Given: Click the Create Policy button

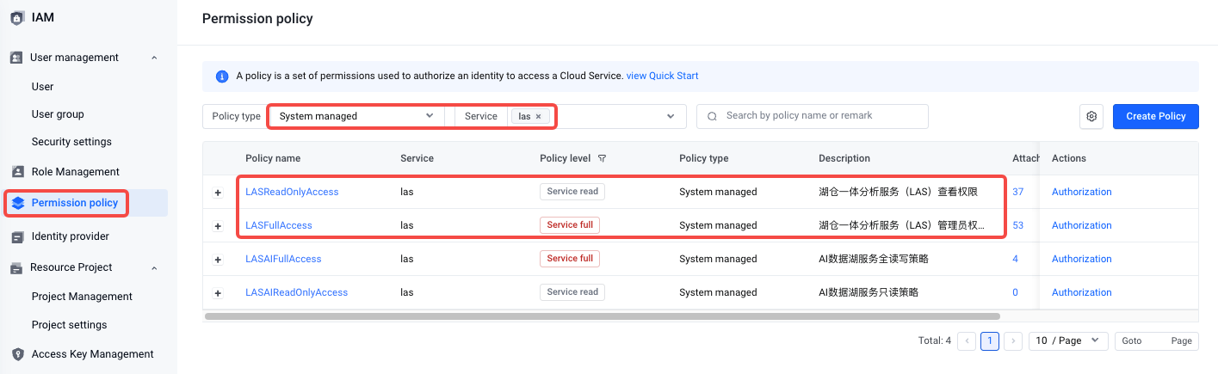Looking at the screenshot, I should (x=1156, y=116).
